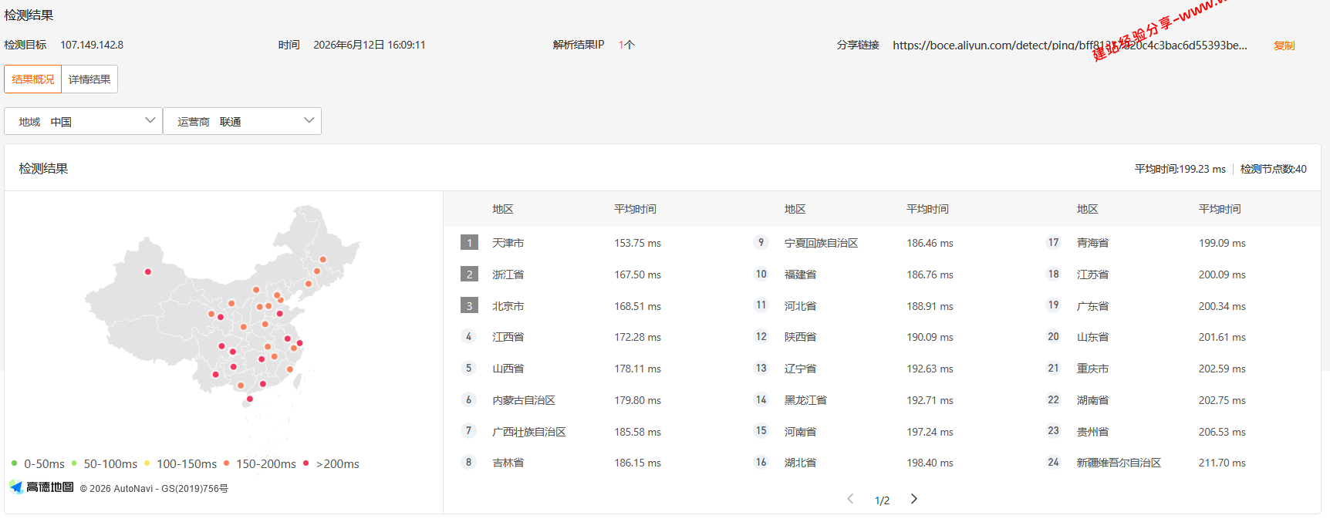Click the 宁夏回族自治区 region text
This screenshot has width=1330, height=522.
coord(822,243)
